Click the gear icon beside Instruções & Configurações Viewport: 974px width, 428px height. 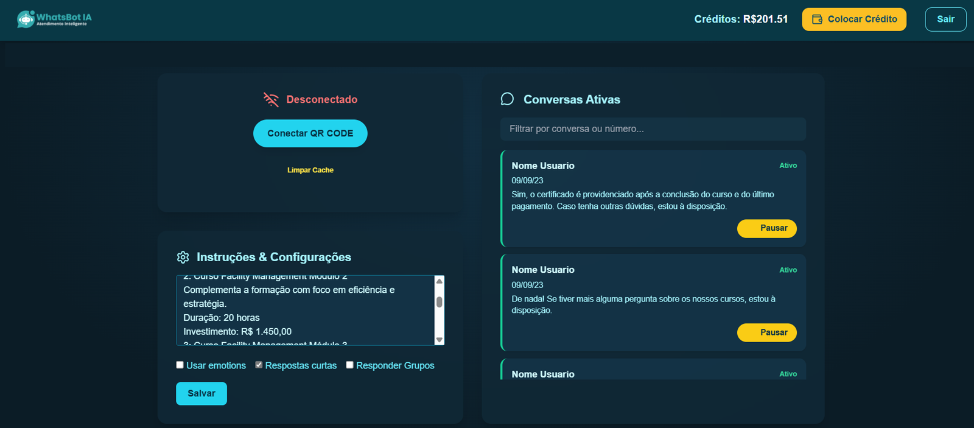click(x=183, y=258)
